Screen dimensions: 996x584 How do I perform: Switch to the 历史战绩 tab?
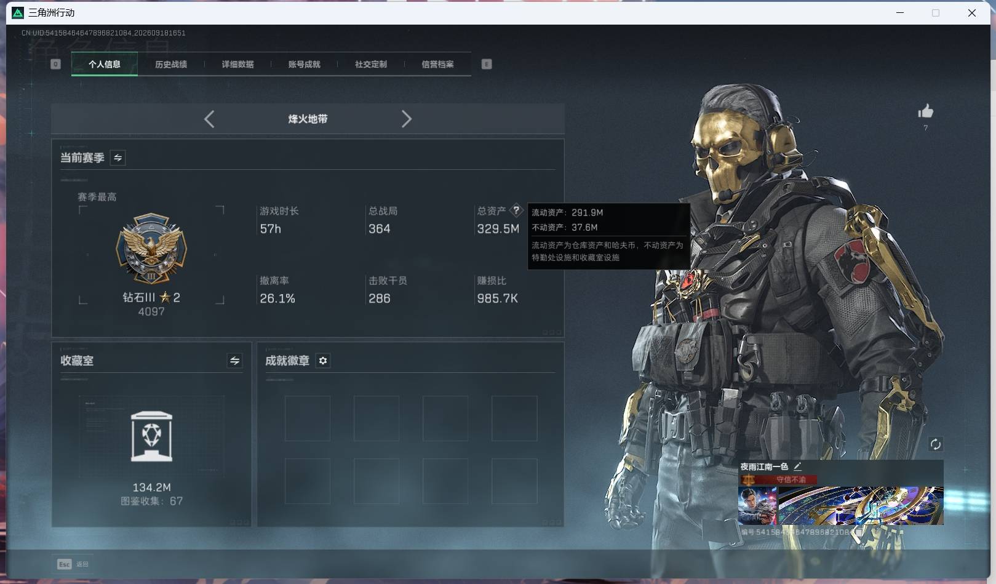click(171, 64)
